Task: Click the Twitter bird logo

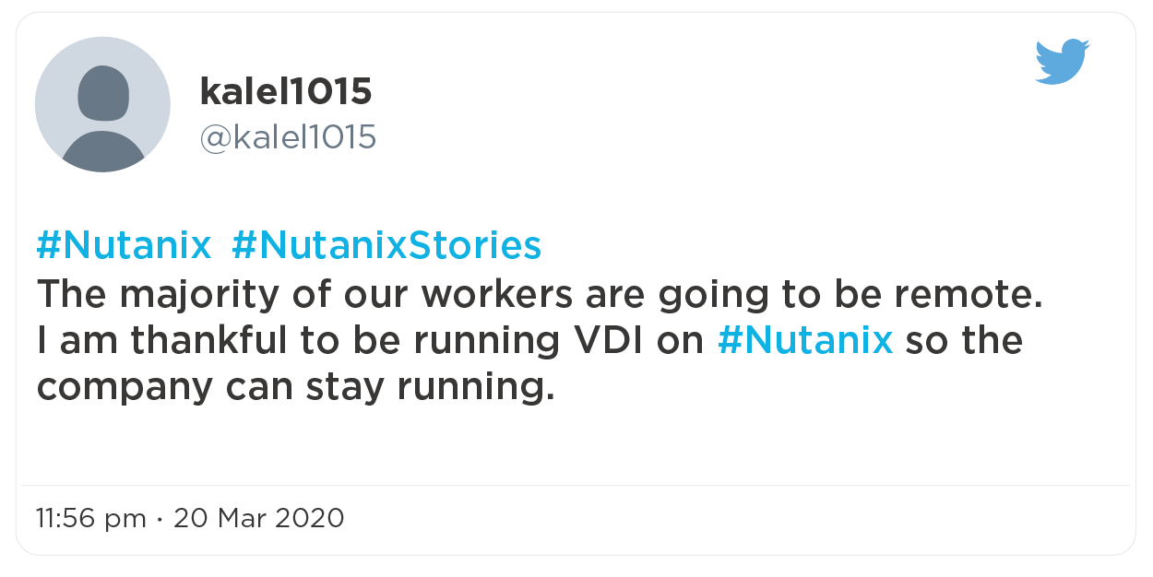Action: click(1062, 62)
